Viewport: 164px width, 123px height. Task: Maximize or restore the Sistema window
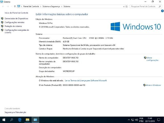pos(153,2)
